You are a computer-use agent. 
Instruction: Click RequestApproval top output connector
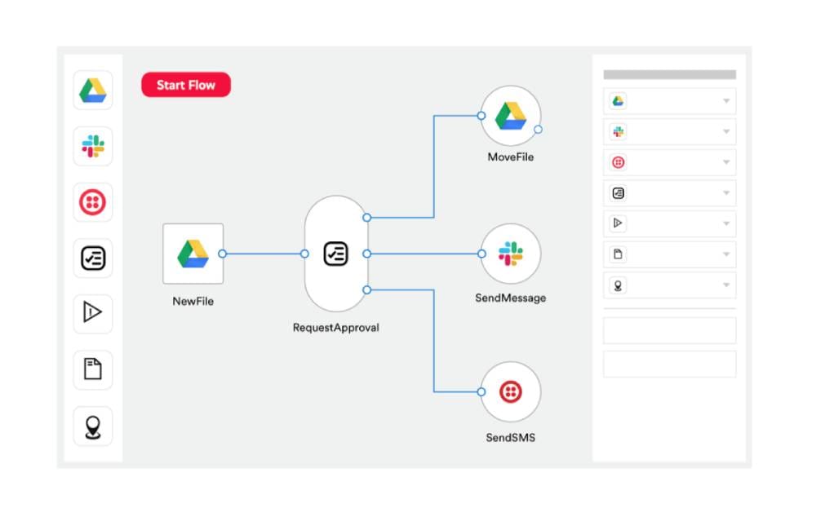point(367,218)
